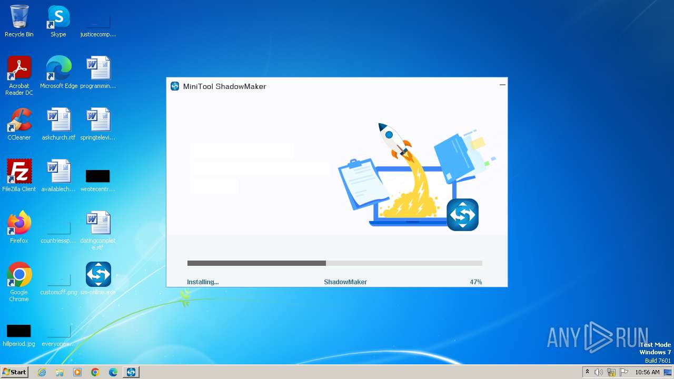
Task: Click the MiniTool ShadowMaker window title
Action: (x=224, y=86)
